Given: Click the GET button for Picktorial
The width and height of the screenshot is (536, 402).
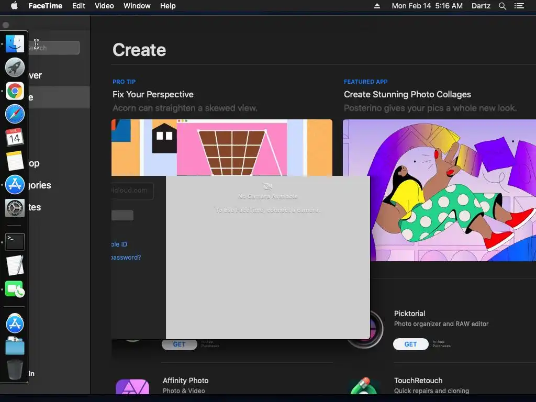Looking at the screenshot, I should click(x=410, y=344).
